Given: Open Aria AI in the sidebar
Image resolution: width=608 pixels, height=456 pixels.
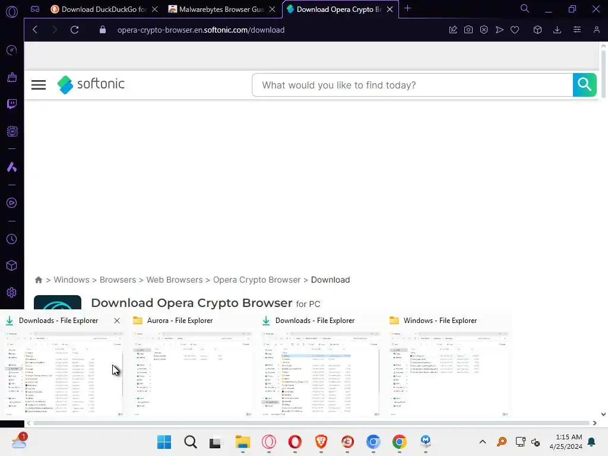Looking at the screenshot, I should [x=12, y=167].
